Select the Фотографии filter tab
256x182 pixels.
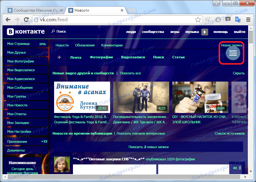pos(101,57)
